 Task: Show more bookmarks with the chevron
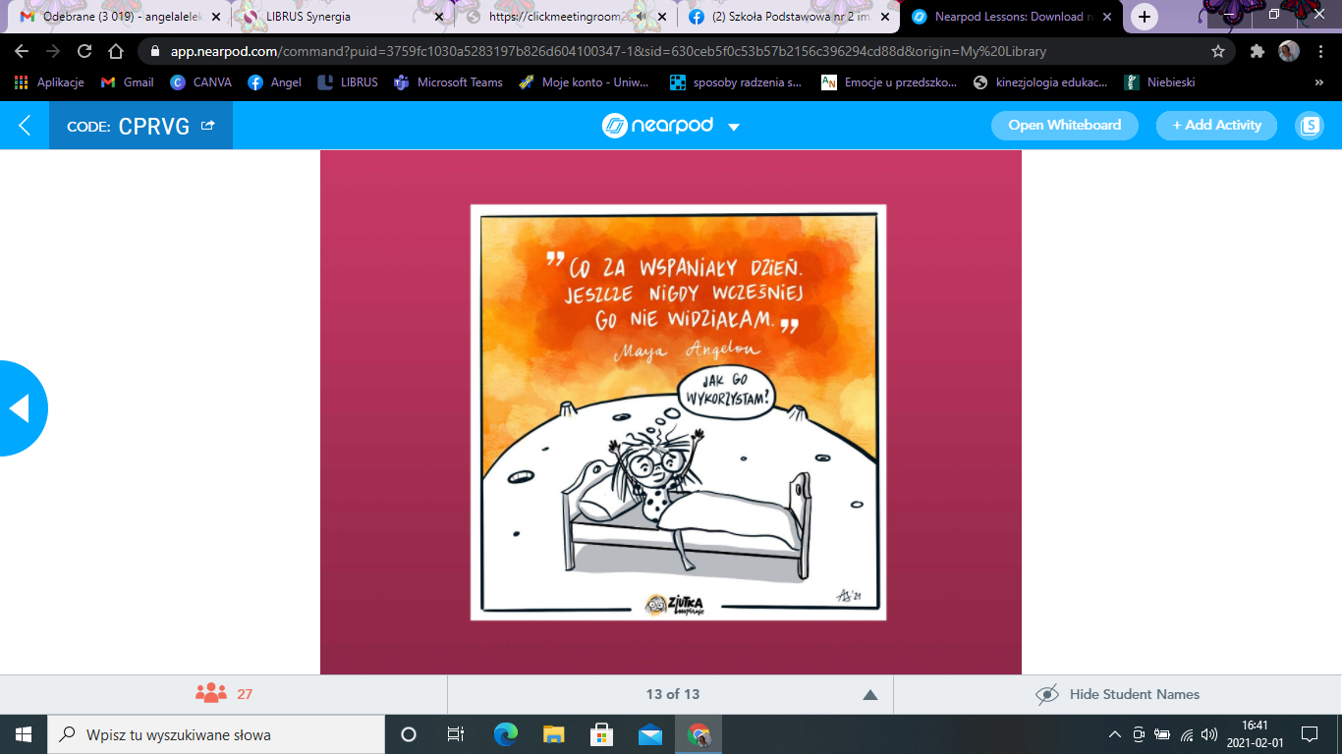[x=1318, y=82]
